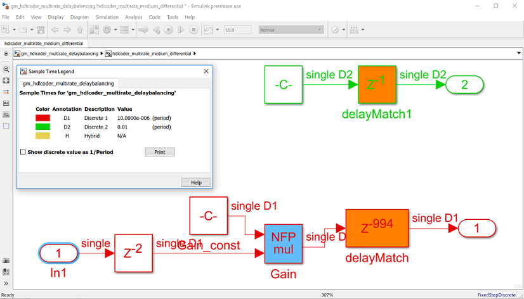Screen dimensions: 524x299
Task: Save the model with floppy icon
Action: (x=41, y=30)
